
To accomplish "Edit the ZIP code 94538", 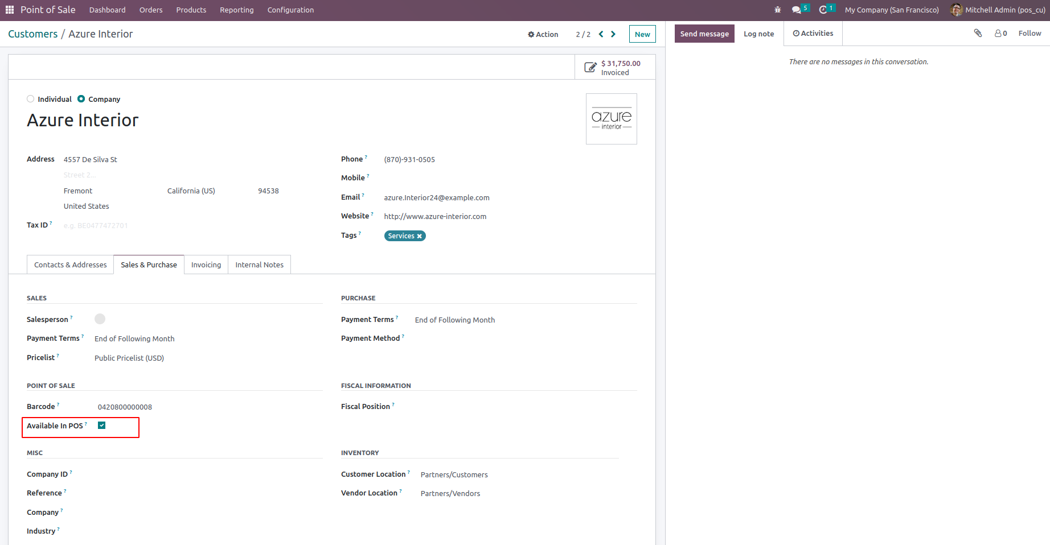I will click(x=268, y=191).
